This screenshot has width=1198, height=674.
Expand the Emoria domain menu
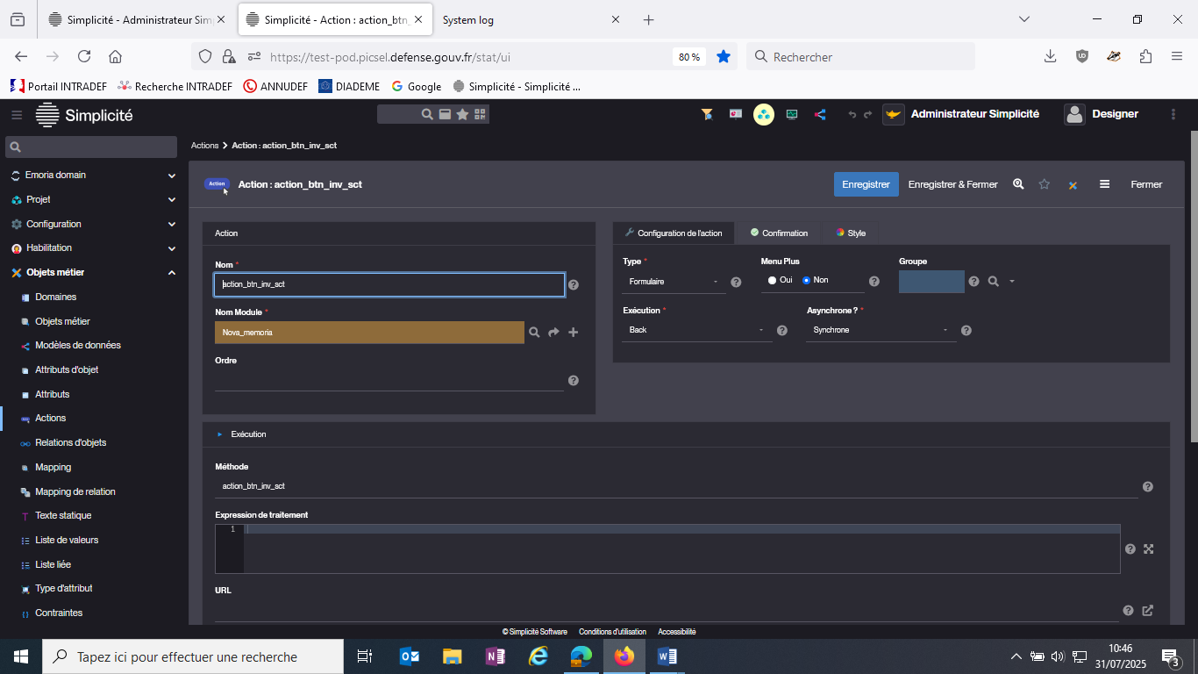[x=94, y=175]
